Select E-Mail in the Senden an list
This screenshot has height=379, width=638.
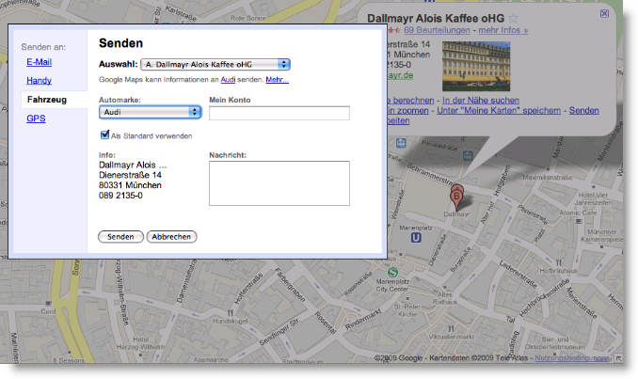coord(40,62)
